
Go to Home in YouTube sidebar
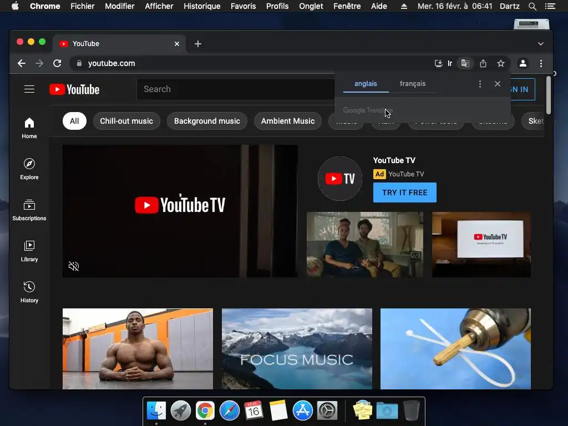[x=29, y=128]
